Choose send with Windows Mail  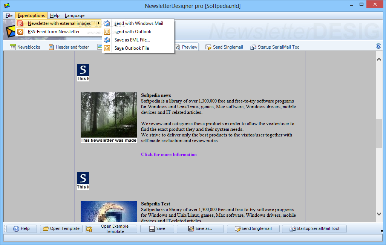pos(138,23)
